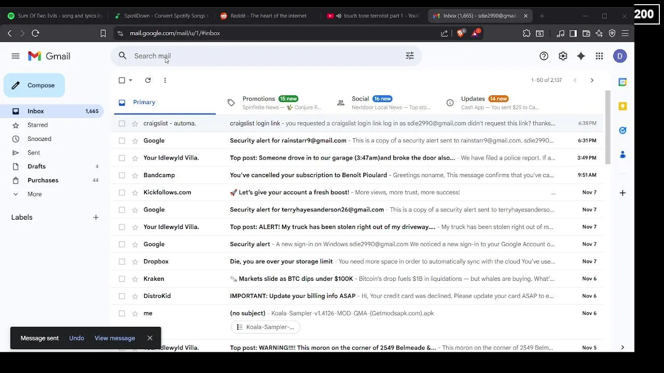The image size is (664, 373).
Task: Star the Bandcamp email
Action: [135, 175]
